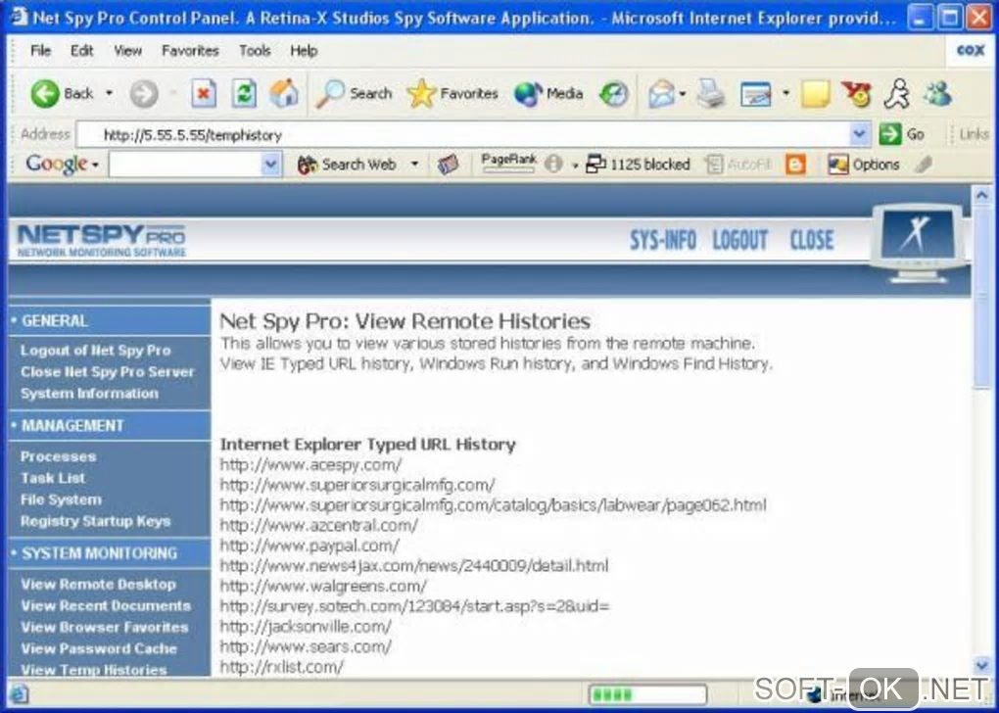Go to Home page icon
Screen dimensions: 999x713
tap(284, 93)
